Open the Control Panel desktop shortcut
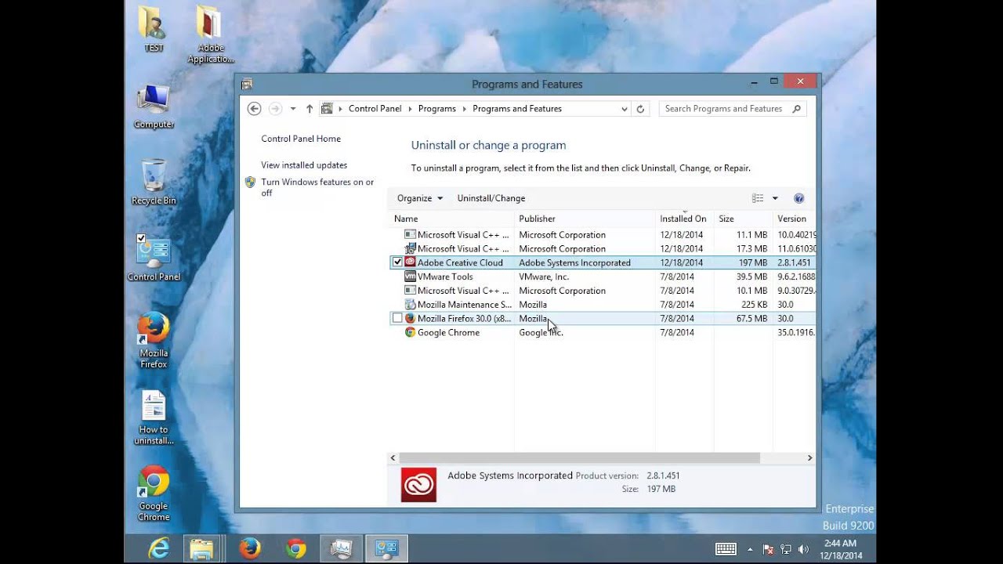Image resolution: width=1003 pixels, height=564 pixels. pos(154,258)
